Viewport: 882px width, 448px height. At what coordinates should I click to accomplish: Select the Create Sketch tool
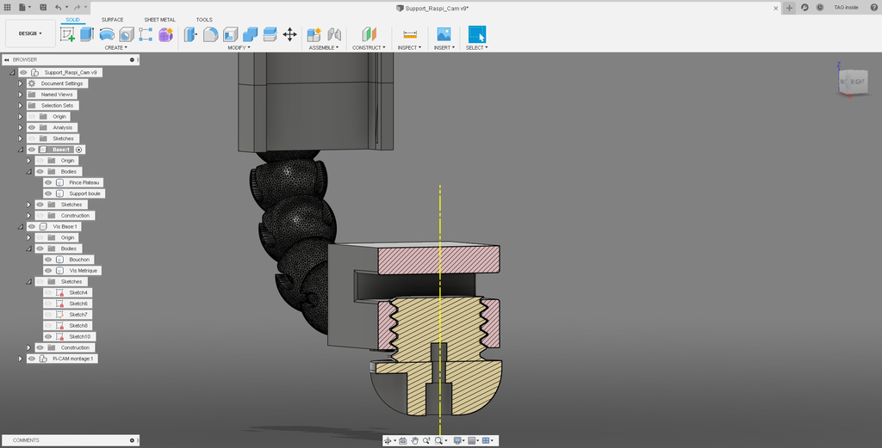[x=67, y=34]
